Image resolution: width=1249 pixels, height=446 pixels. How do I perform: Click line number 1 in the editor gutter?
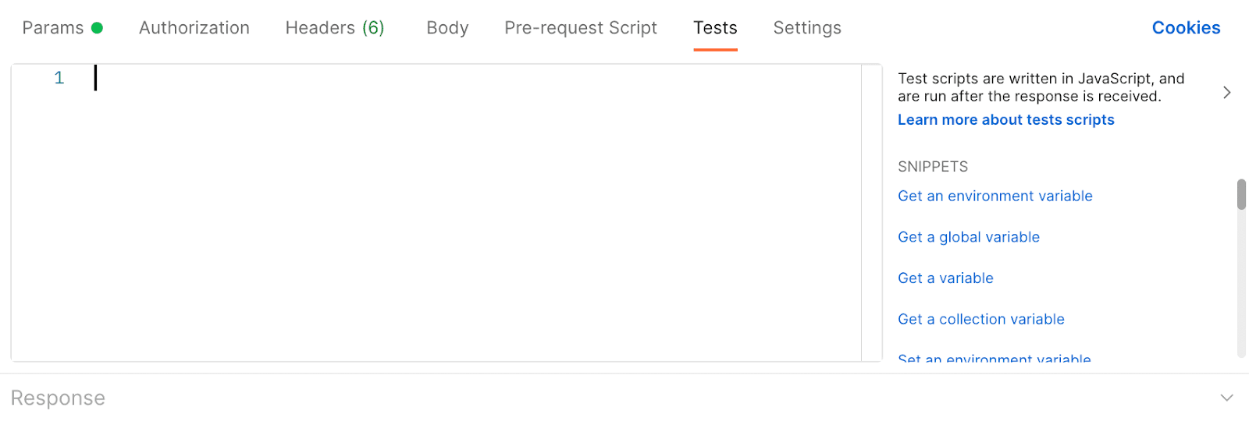click(x=59, y=78)
